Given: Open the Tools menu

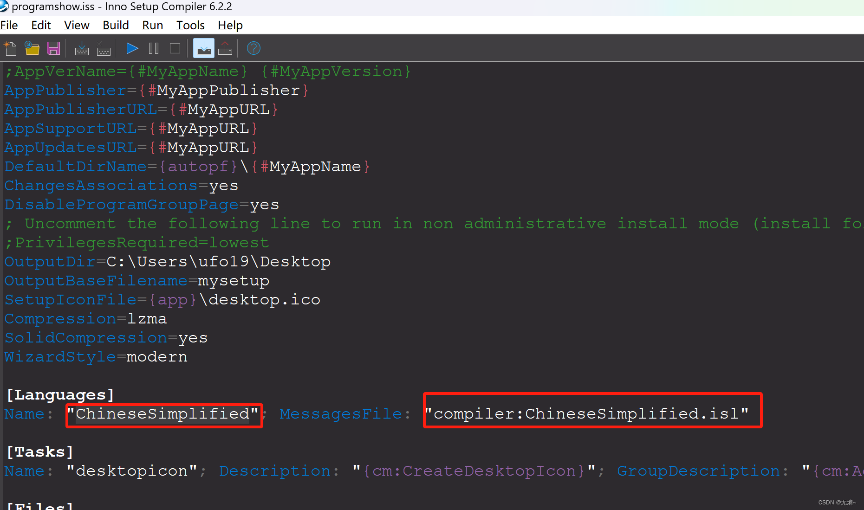Looking at the screenshot, I should click(x=190, y=25).
